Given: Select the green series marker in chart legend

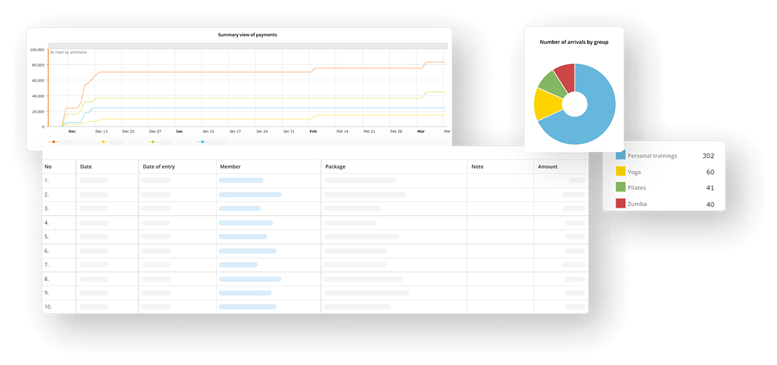Looking at the screenshot, I should point(152,142).
